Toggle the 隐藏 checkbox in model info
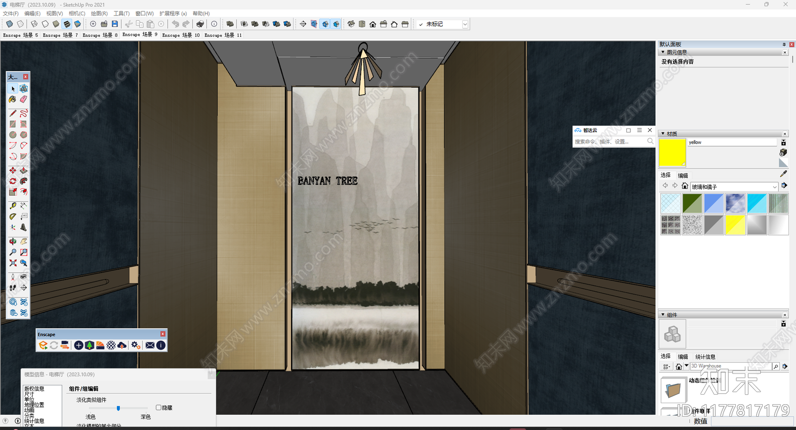This screenshot has height=430, width=796. pos(159,408)
